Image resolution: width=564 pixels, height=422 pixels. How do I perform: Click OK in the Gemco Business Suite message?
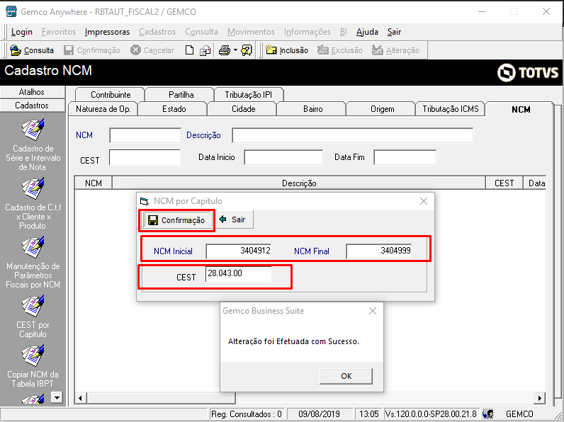[346, 376]
